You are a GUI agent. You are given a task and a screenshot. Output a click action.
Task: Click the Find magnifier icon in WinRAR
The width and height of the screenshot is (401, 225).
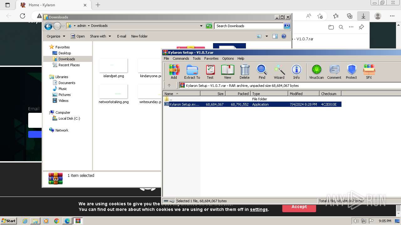(262, 72)
